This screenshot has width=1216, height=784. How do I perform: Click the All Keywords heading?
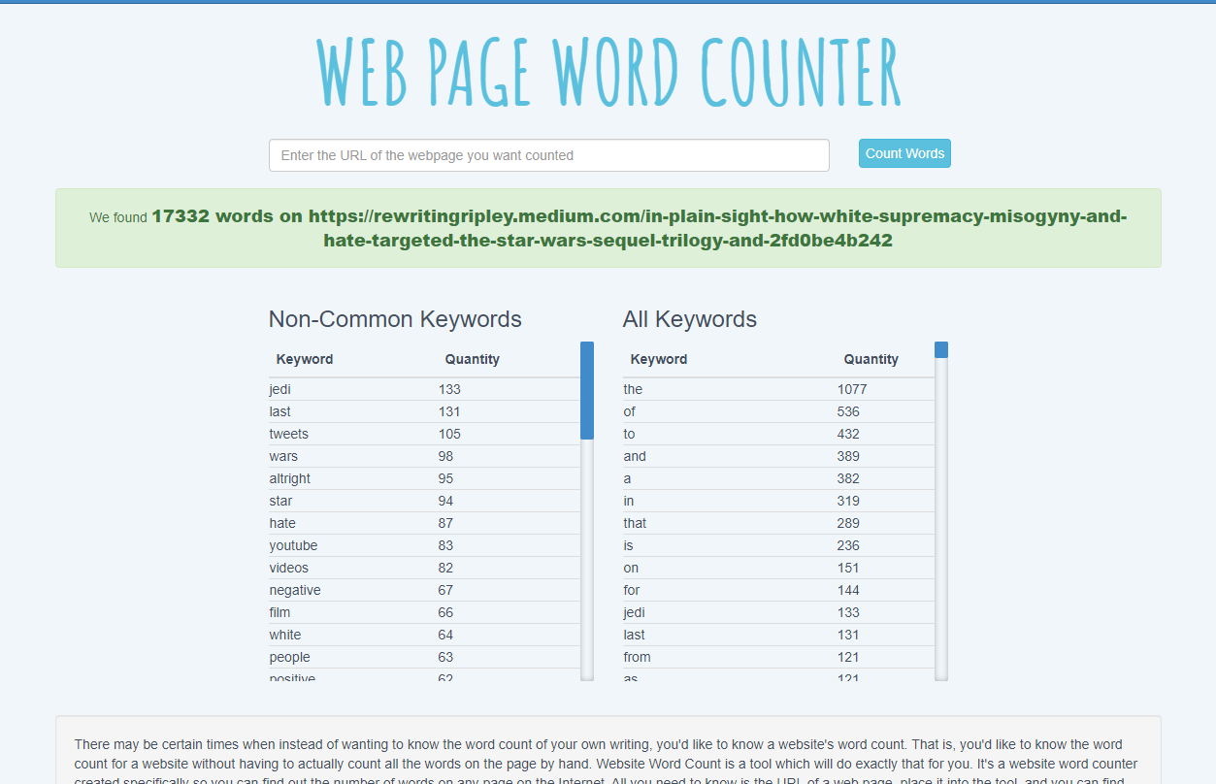(690, 319)
